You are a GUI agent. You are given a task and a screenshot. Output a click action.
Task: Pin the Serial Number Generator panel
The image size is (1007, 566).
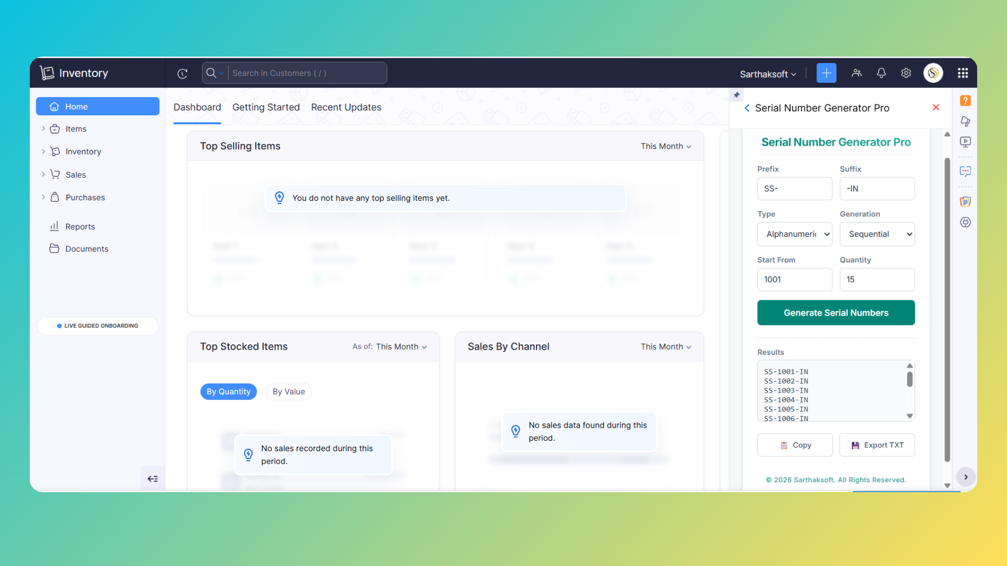[x=736, y=95]
